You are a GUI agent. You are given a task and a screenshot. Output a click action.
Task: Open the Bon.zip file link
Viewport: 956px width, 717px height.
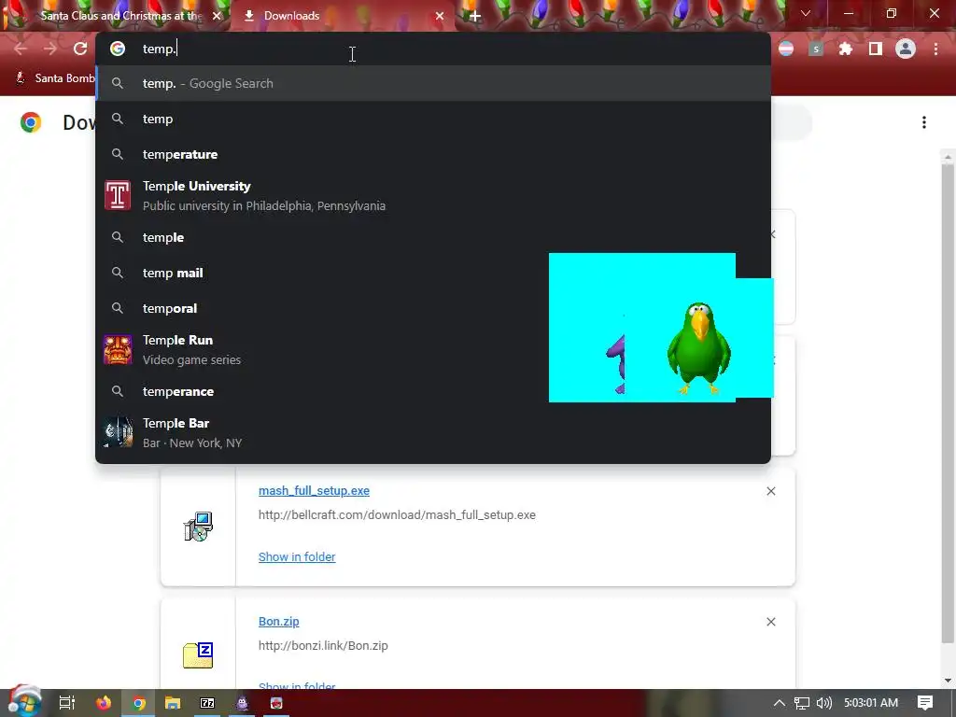(x=278, y=621)
